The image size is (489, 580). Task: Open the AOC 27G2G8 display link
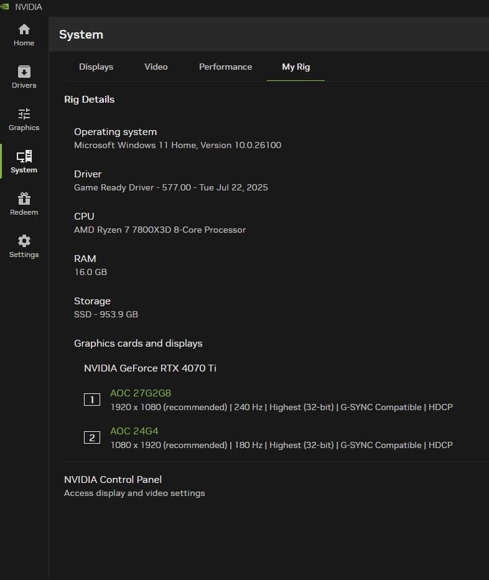pyautogui.click(x=140, y=393)
